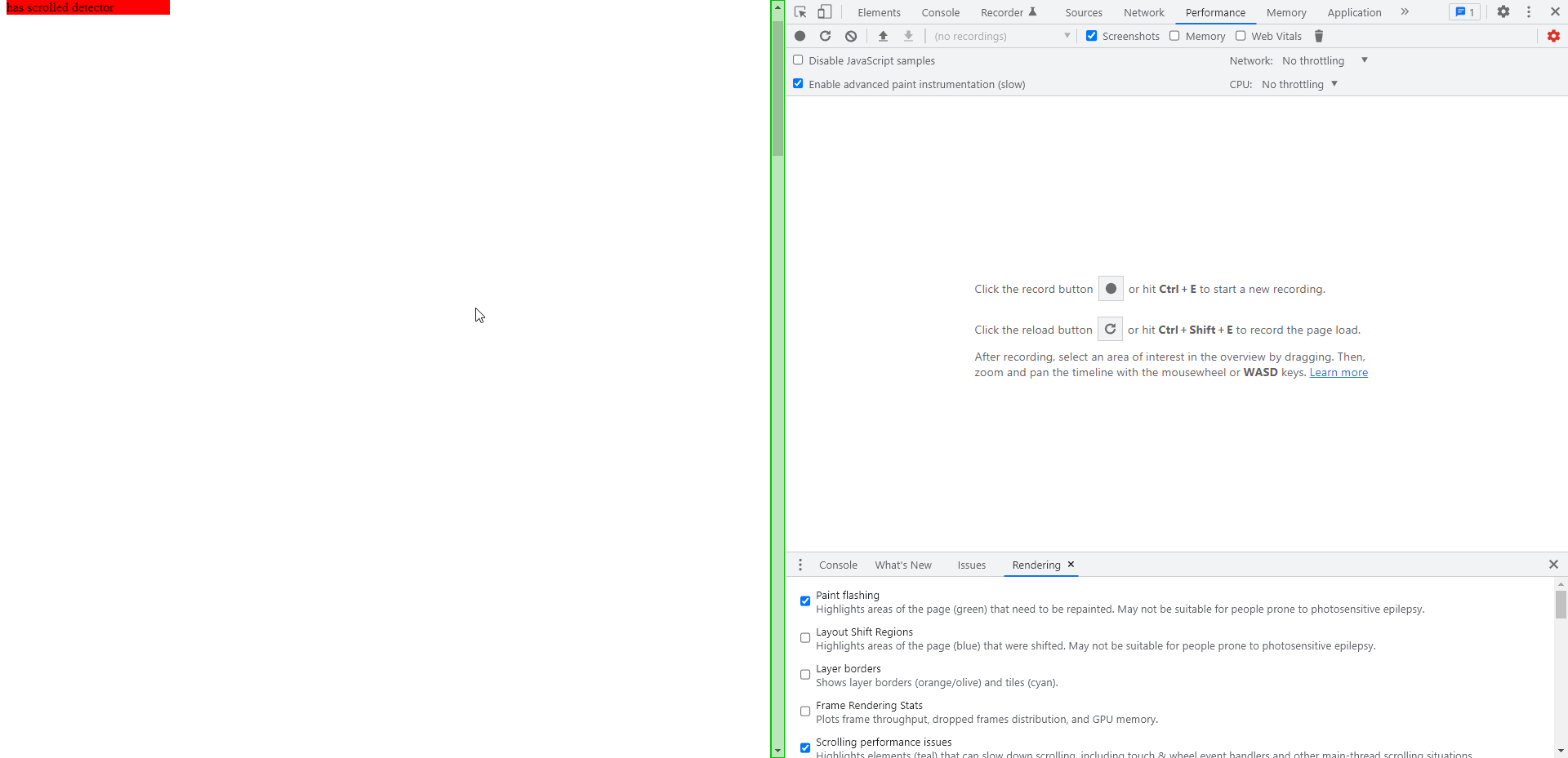Open red capture settings gear
The width and height of the screenshot is (1568, 758).
[1553, 36]
